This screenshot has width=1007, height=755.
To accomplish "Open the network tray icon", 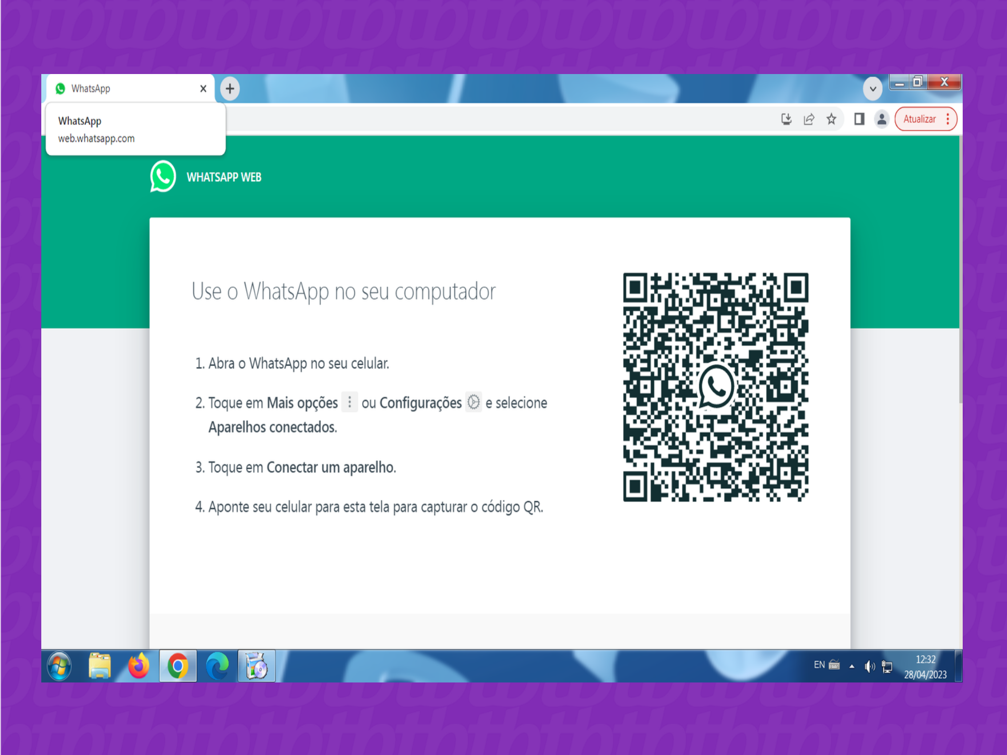I will click(x=887, y=667).
